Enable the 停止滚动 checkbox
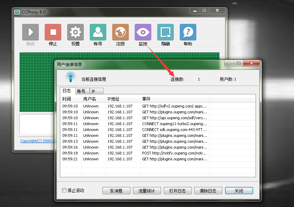The height and width of the screenshot is (207, 294). click(x=64, y=190)
